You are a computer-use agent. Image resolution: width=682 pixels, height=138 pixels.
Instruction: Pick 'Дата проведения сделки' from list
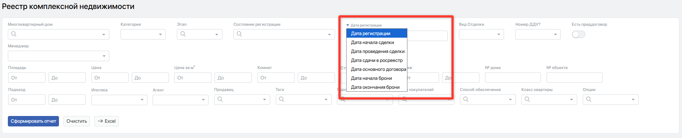pyautogui.click(x=376, y=51)
